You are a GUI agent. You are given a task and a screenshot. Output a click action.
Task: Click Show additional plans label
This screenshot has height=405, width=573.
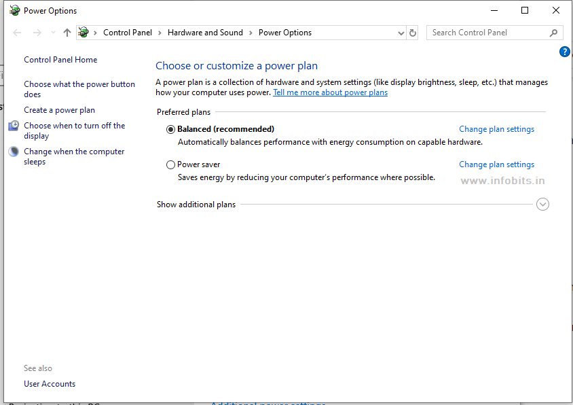click(x=196, y=205)
